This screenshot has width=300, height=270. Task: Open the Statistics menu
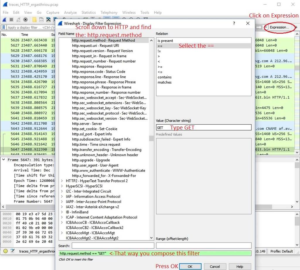tap(88, 12)
